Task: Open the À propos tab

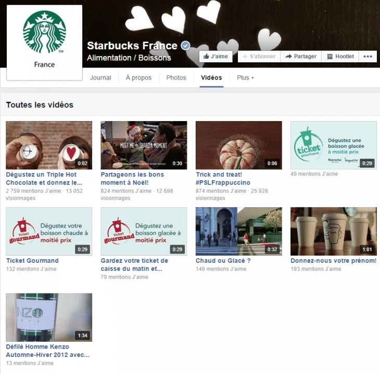Action: click(x=138, y=78)
